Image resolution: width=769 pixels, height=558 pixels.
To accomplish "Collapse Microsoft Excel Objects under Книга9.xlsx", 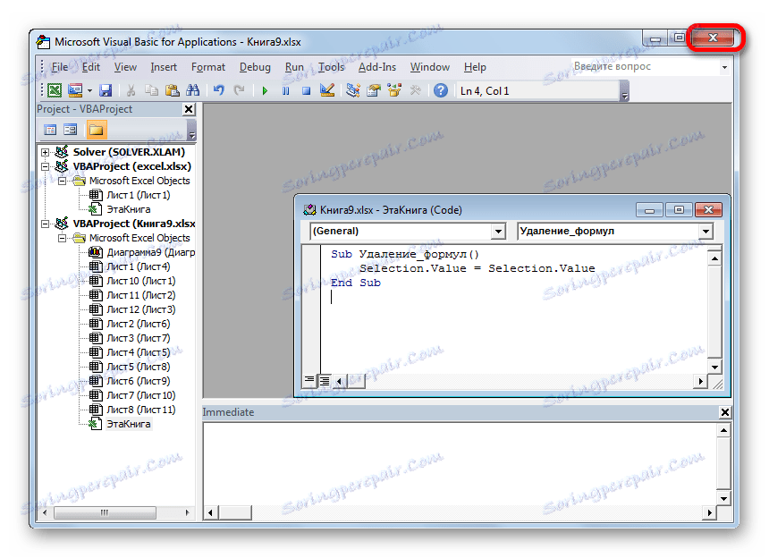I will pyautogui.click(x=62, y=238).
